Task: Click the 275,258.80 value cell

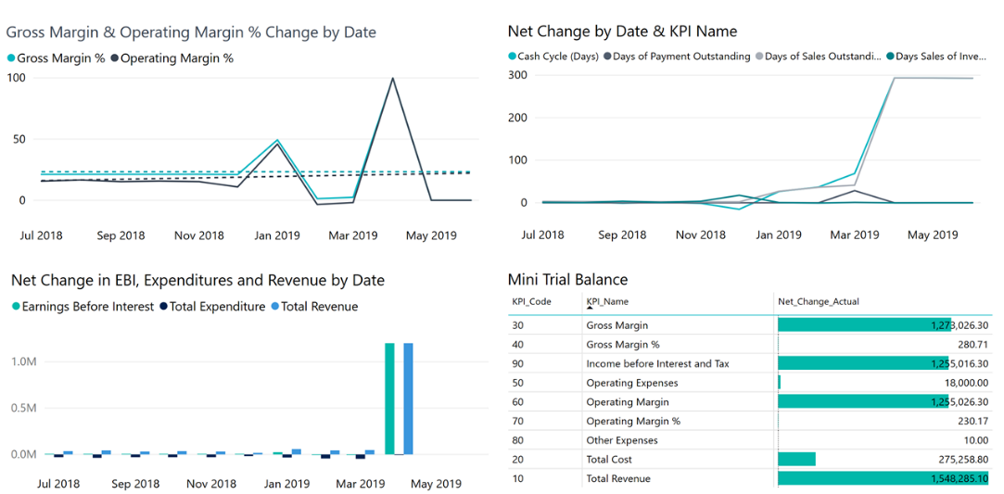Action: point(883,460)
